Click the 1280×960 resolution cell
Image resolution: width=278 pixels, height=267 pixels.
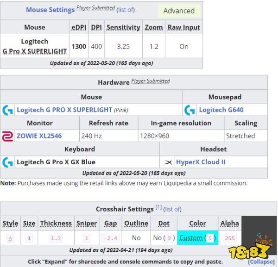181,136
